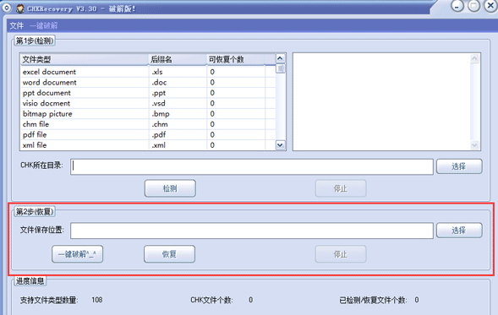The height and width of the screenshot is (315, 498).
Task: Click the 恢复 button
Action: click(x=169, y=254)
